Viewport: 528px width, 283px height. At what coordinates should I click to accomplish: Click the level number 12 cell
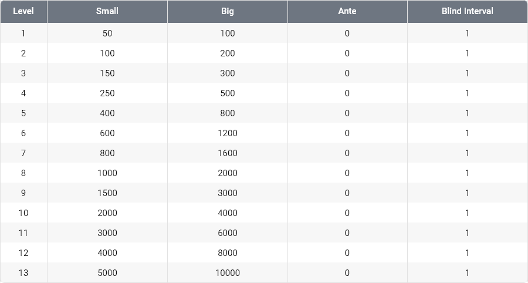pos(23,253)
